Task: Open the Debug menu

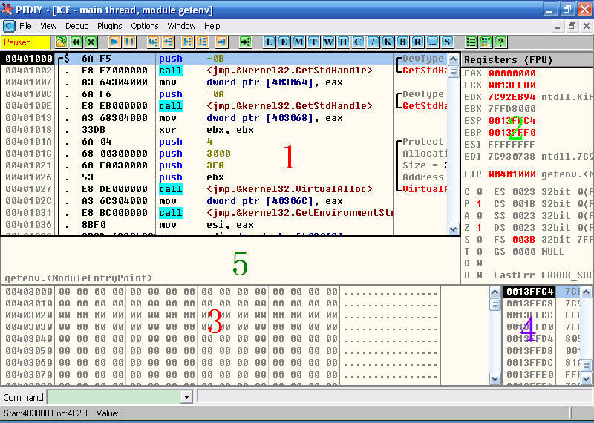Action: tap(76, 26)
